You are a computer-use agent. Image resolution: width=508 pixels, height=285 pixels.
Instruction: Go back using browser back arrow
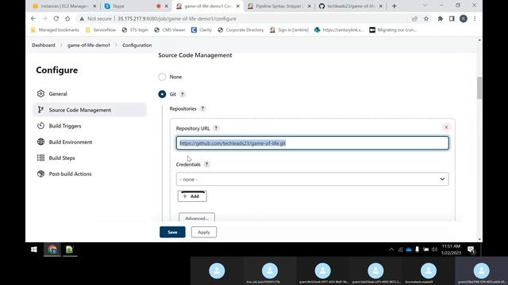[x=33, y=19]
